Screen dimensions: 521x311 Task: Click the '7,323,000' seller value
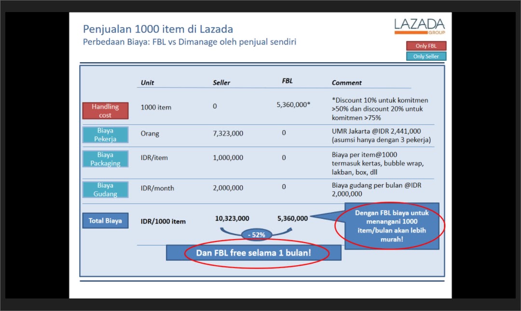click(228, 133)
